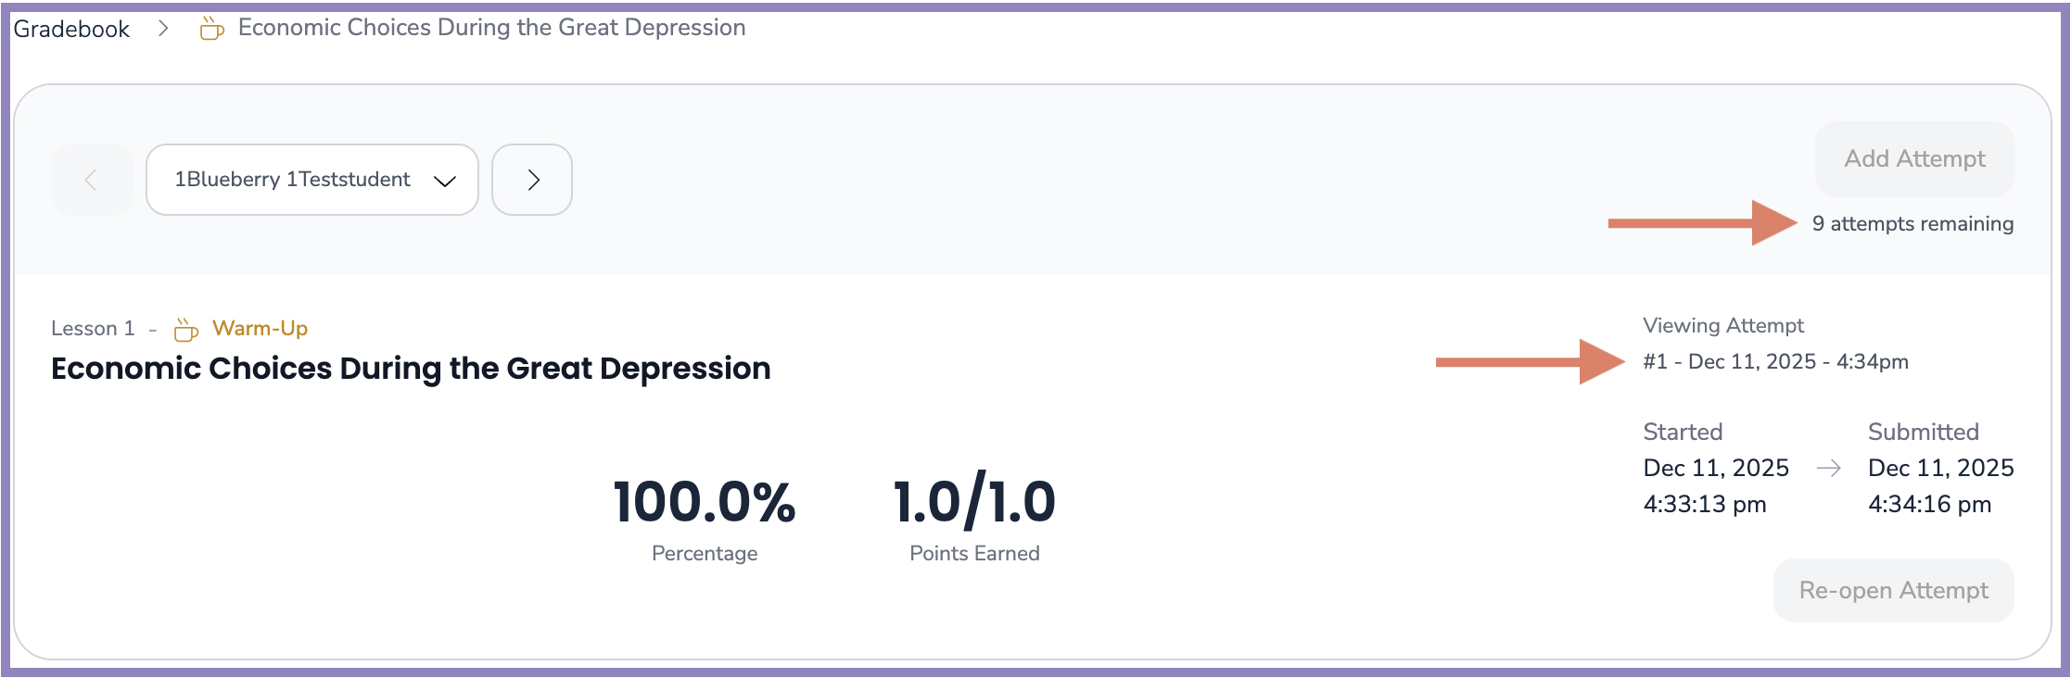The height and width of the screenshot is (678, 2071).
Task: Click the coffee cup icon in breadcrumb
Action: 212,29
